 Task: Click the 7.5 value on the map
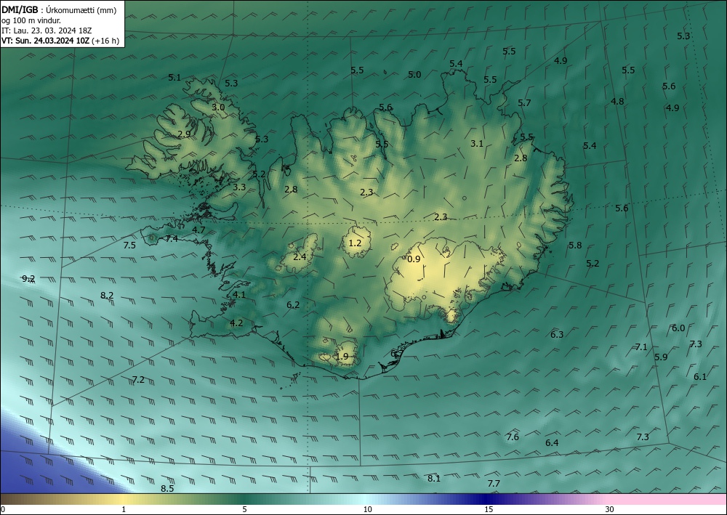coord(129,245)
